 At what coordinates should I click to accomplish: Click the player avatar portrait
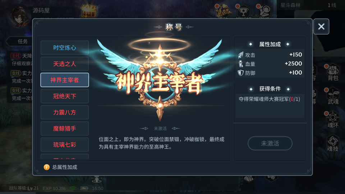click(19, 17)
